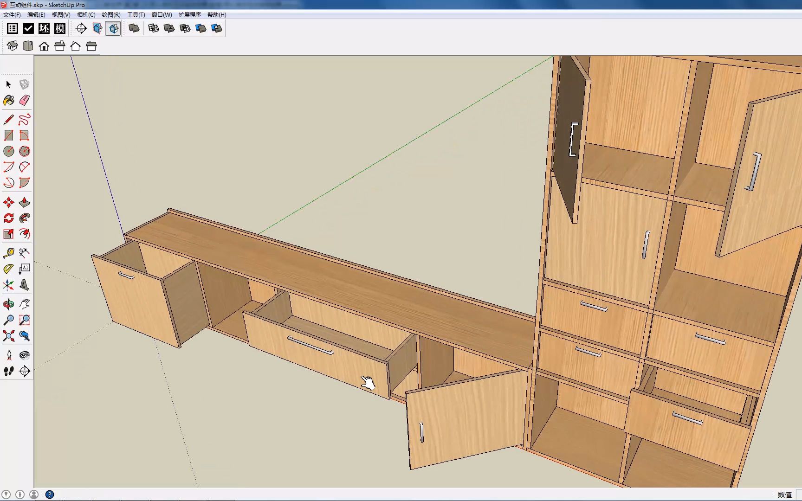
Task: Open the 文件(F) menu
Action: pyautogui.click(x=12, y=15)
